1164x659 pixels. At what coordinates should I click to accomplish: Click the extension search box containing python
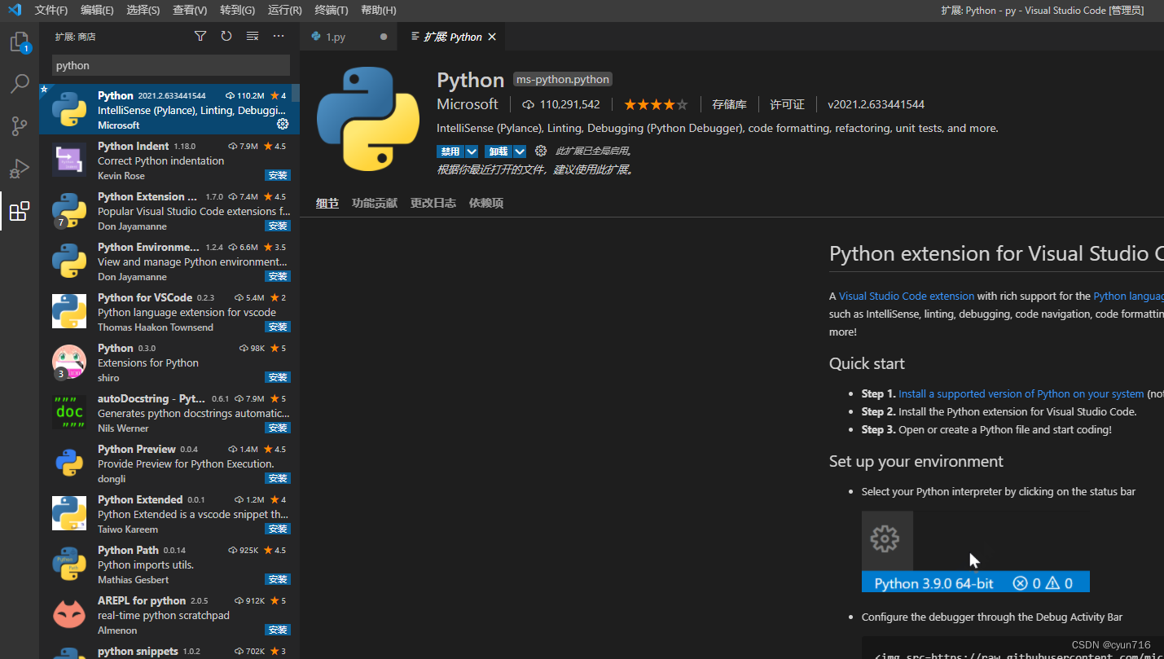(171, 65)
